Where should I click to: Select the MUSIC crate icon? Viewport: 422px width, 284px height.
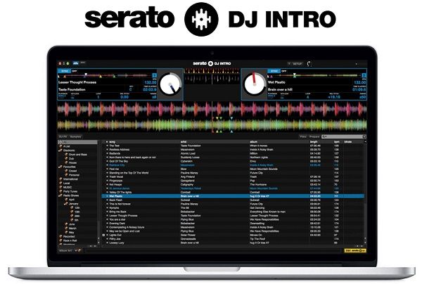(60, 187)
